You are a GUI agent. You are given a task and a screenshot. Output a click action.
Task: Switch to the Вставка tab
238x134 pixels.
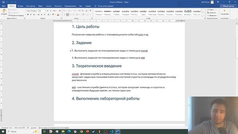pos(20,6)
